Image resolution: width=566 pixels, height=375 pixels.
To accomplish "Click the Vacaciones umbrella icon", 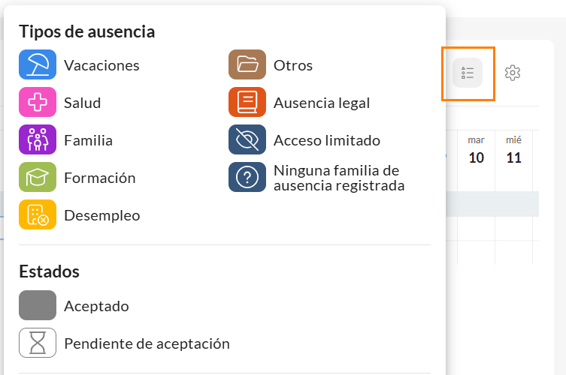I will click(x=38, y=65).
